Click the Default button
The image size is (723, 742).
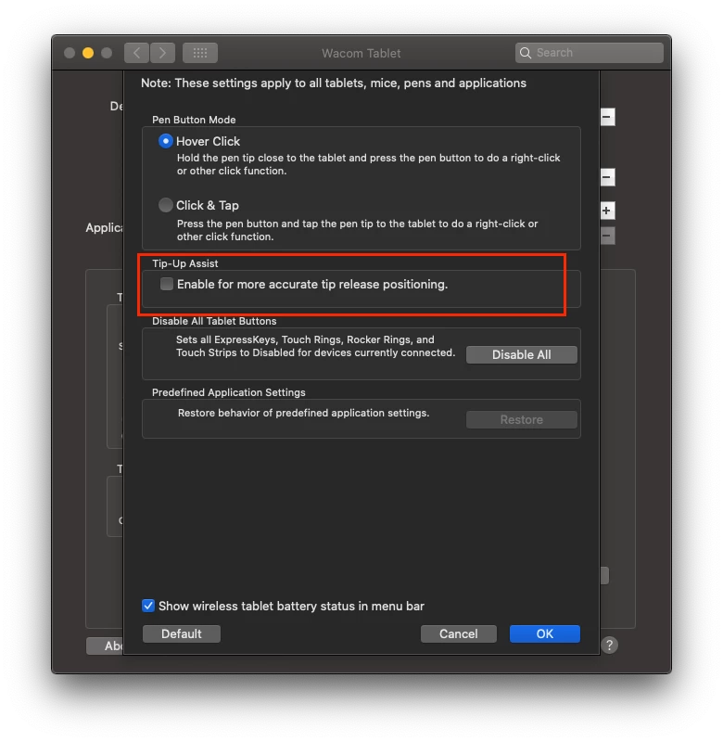[x=181, y=633]
